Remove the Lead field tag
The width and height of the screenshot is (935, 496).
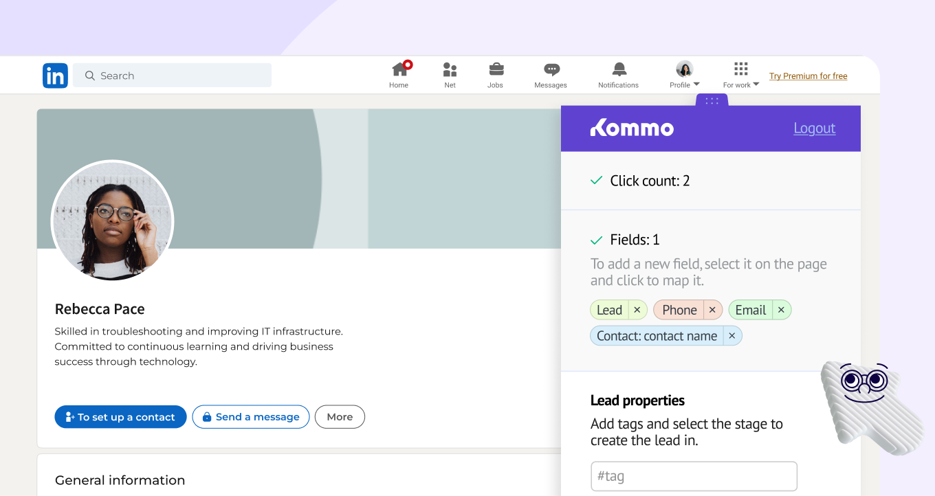click(x=637, y=311)
